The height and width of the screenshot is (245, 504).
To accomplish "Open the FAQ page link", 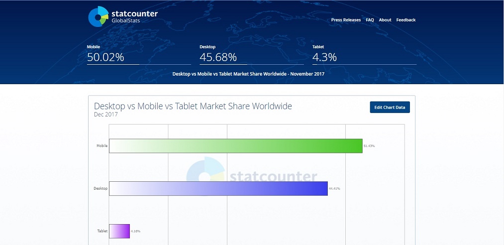I will [370, 20].
